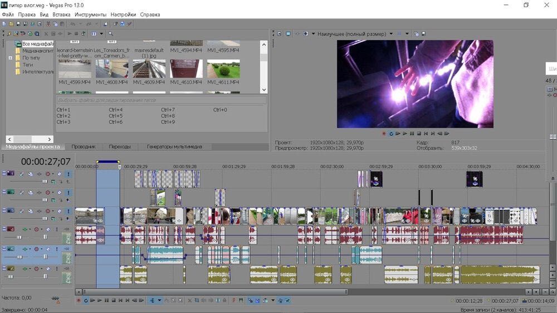557x313 pixels.
Task: Click record button under video preview
Action: (384, 134)
